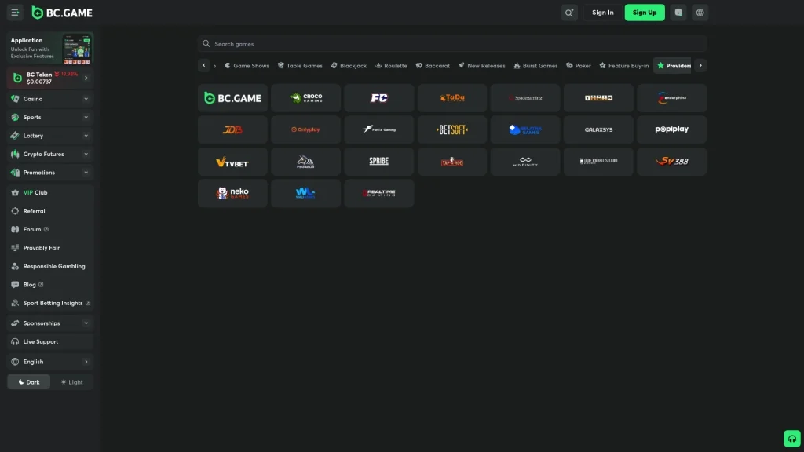Viewport: 804px width, 452px height.
Task: Open the Betsoft provider tile
Action: click(x=452, y=129)
